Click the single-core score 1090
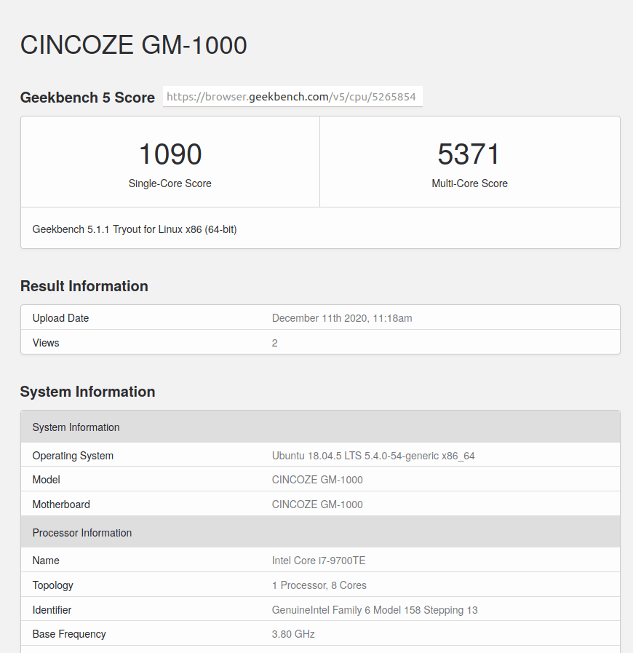The width and height of the screenshot is (633, 653). tap(170, 154)
